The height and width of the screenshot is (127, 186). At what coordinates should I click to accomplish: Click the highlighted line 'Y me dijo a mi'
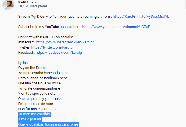(x=30, y=119)
